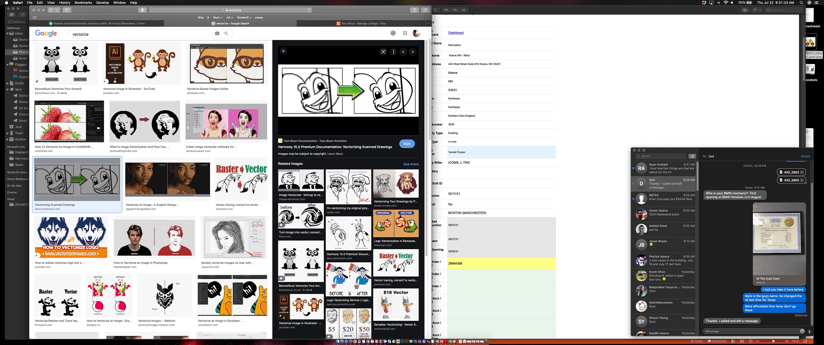824x345 pixels.
Task: Click the Safari back arrow
Action: point(51,10)
